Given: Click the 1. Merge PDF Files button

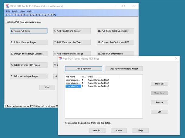Looking at the screenshot, I should (x=29, y=31).
